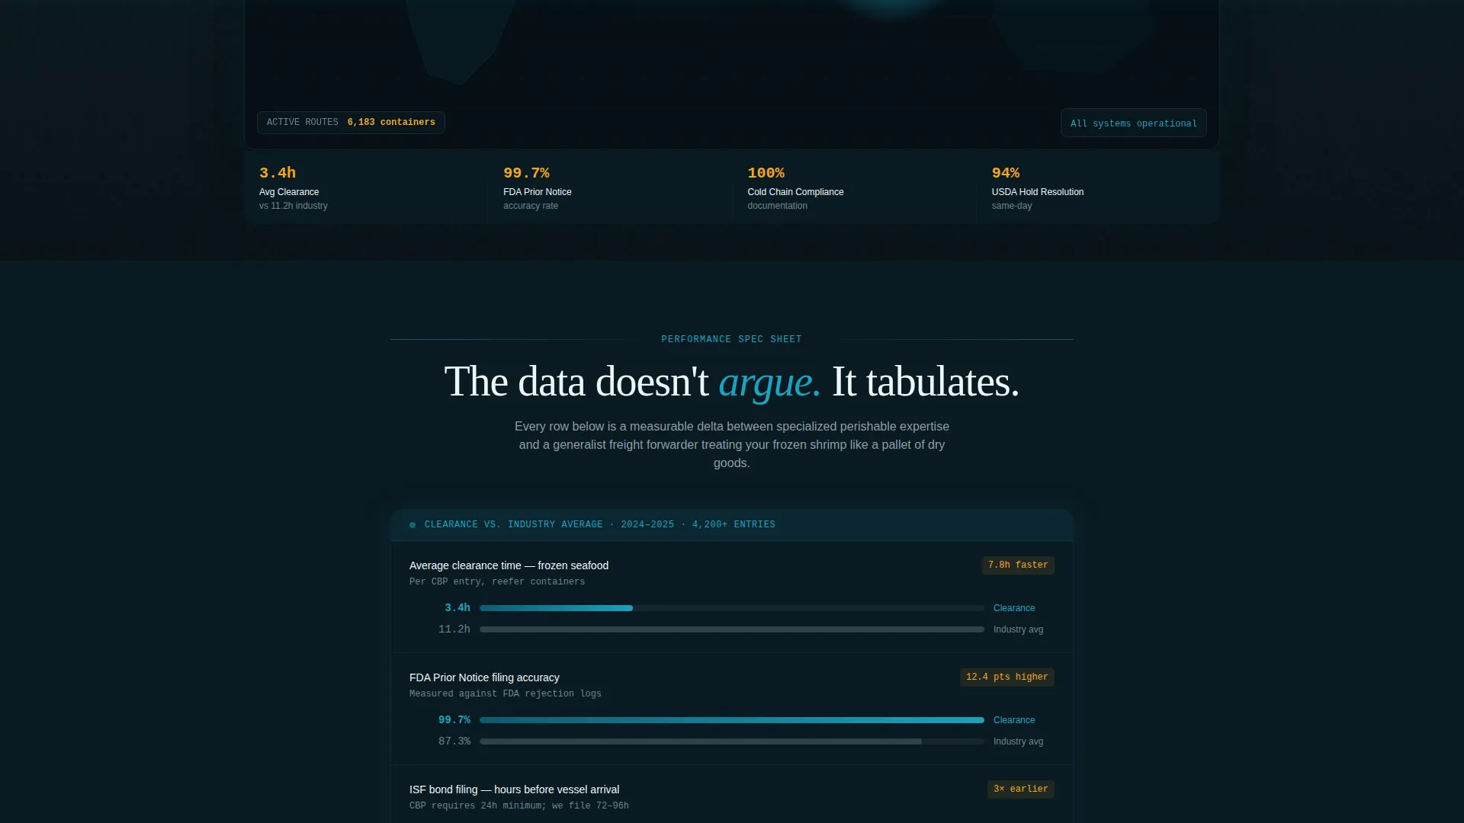Select the 94% USDA Hold Resolution stat card
This screenshot has width=1464, height=823.
point(1098,187)
